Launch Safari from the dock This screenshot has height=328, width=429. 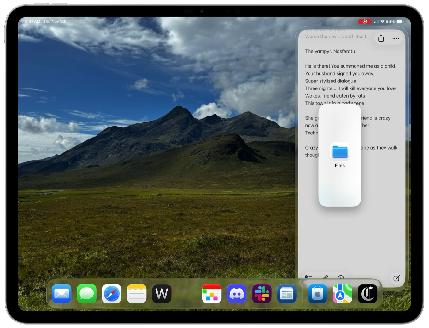tap(112, 294)
